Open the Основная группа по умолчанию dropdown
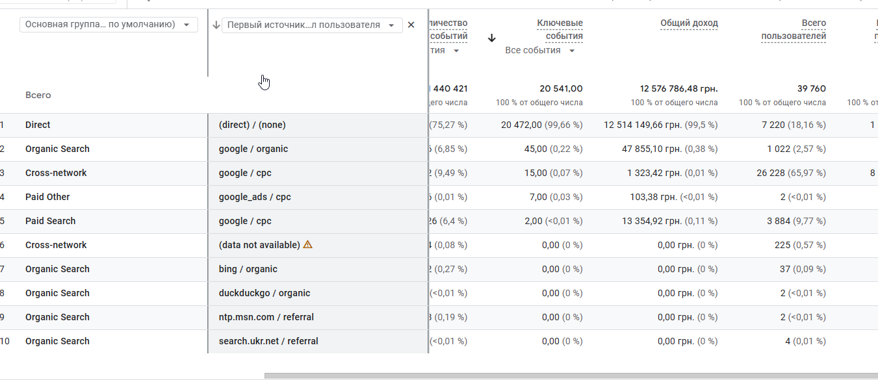 coord(109,25)
